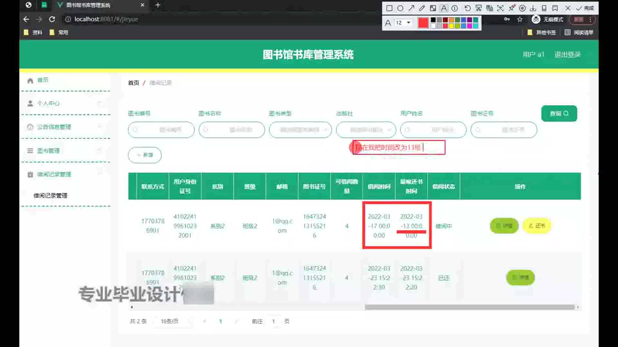
Task: Click the yellow 还书 button
Action: (537, 226)
